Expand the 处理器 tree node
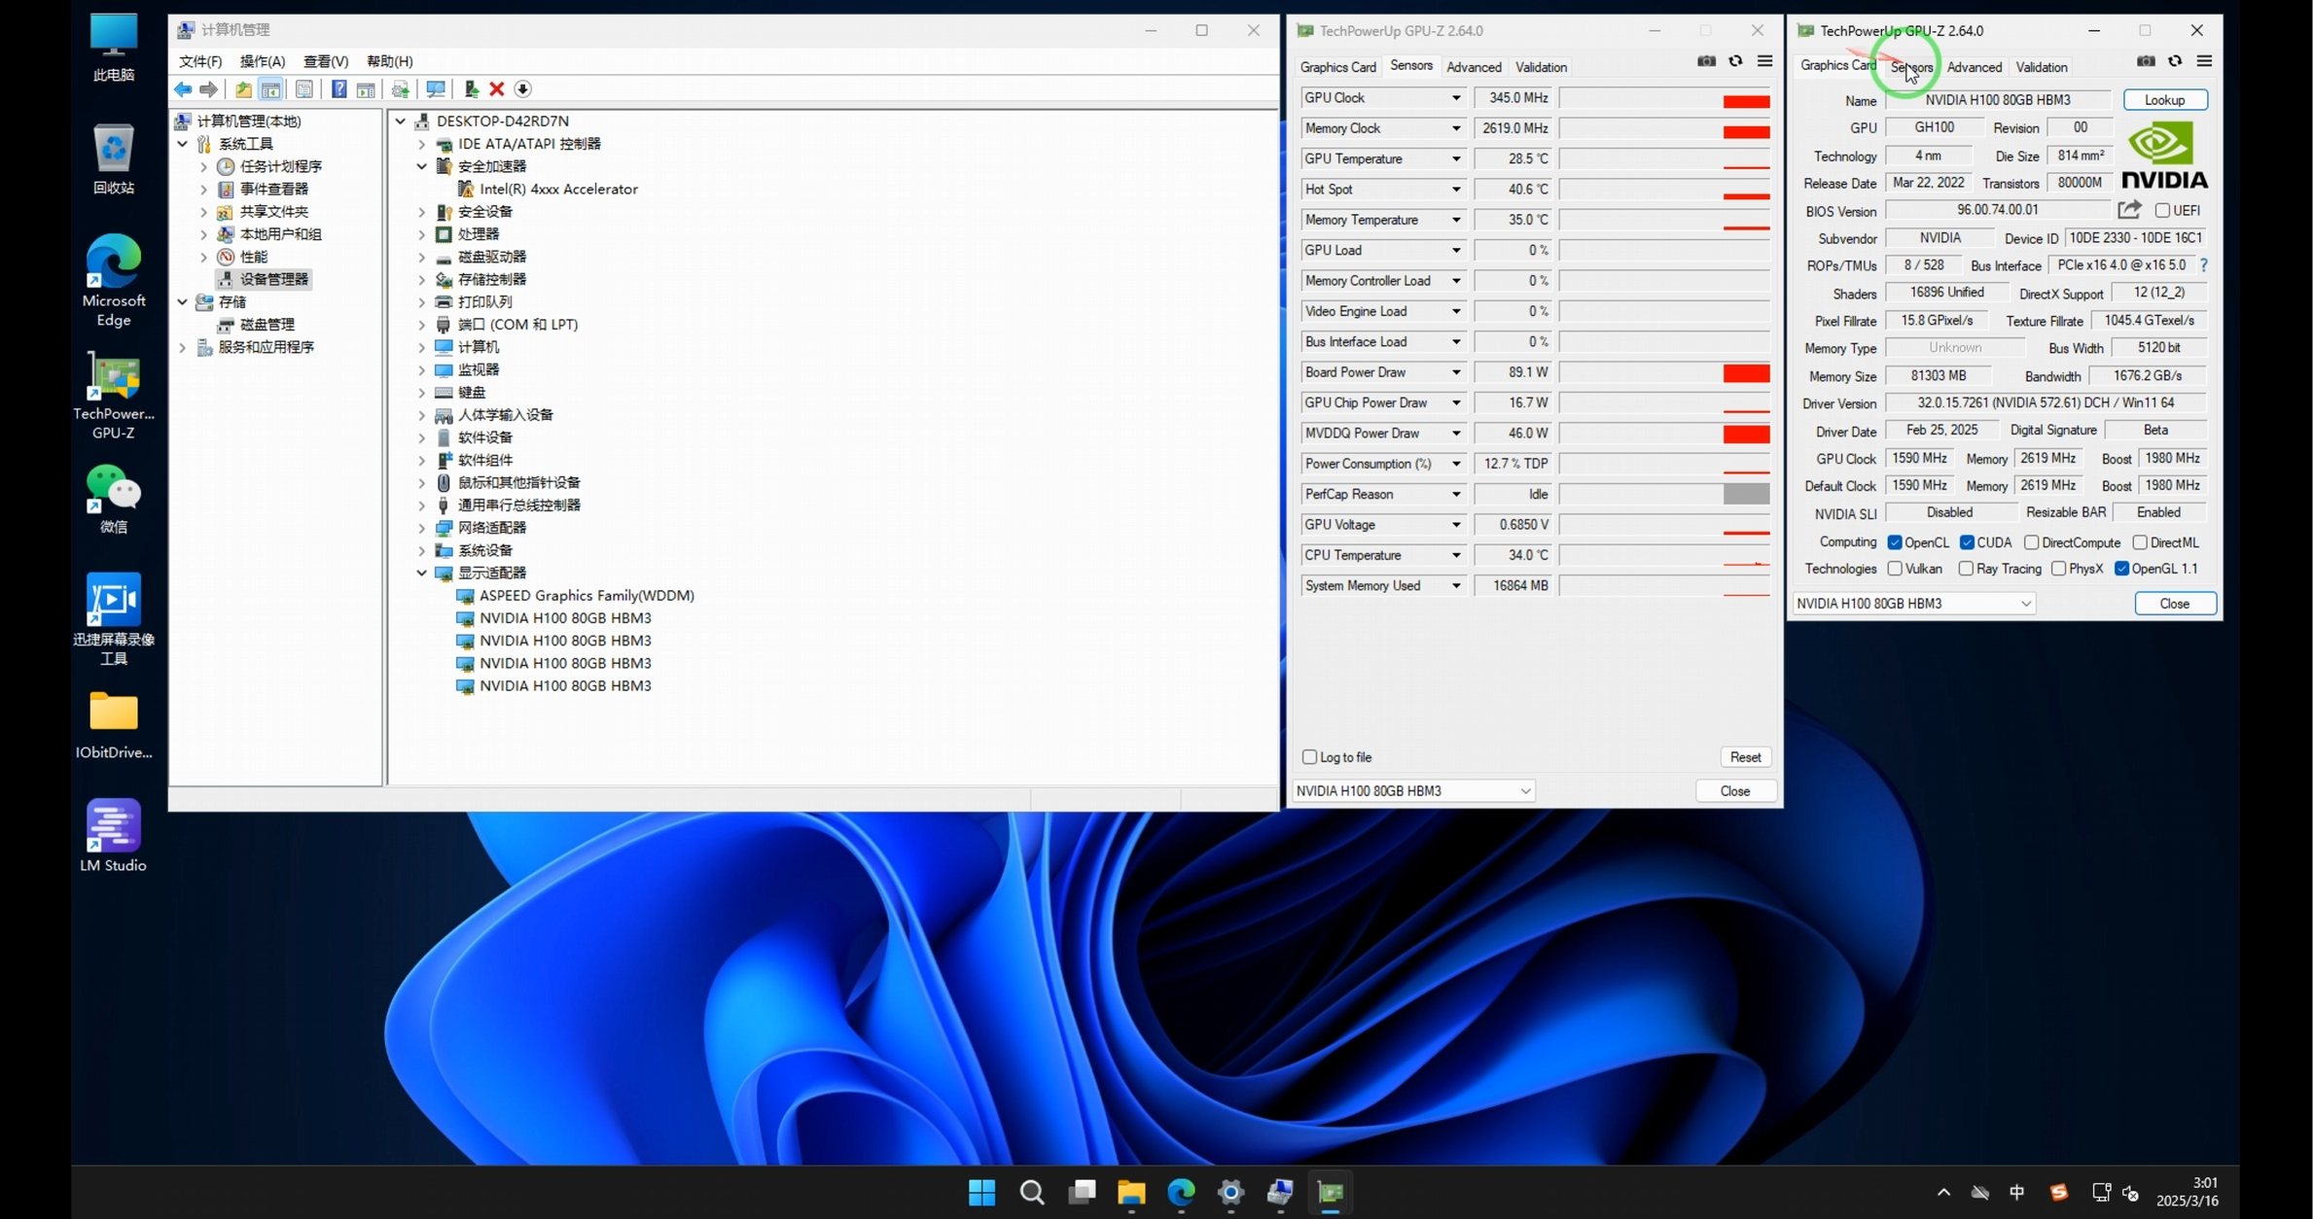 tap(422, 234)
